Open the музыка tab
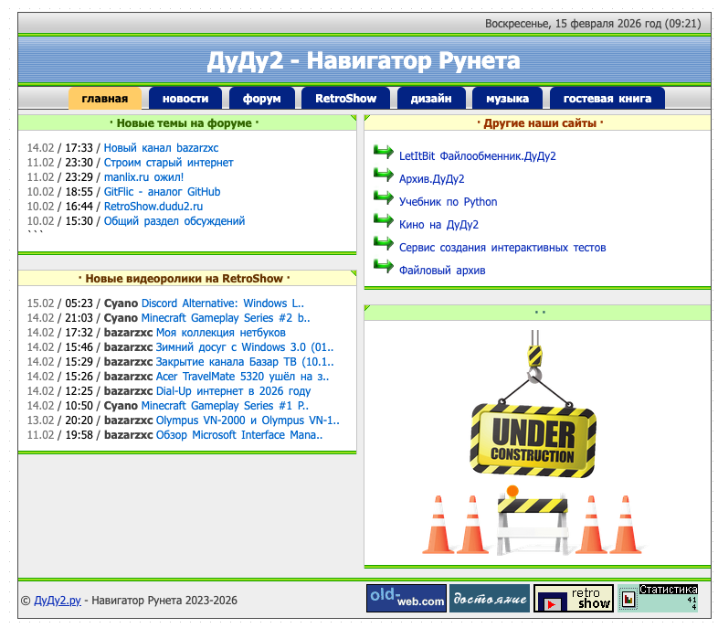 [x=507, y=99]
